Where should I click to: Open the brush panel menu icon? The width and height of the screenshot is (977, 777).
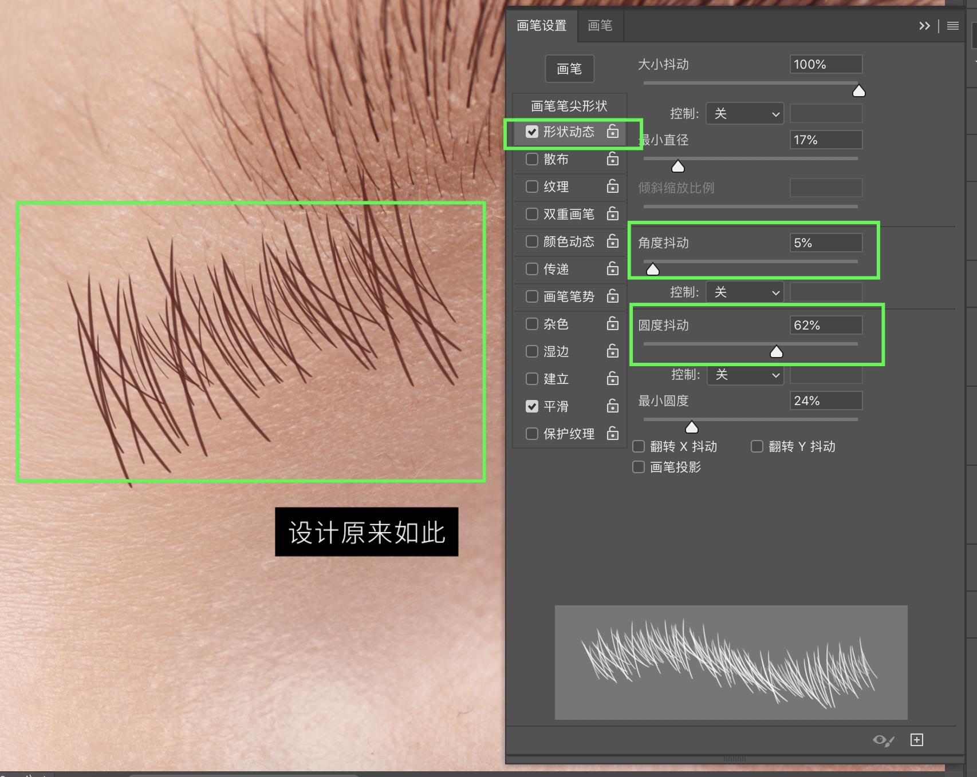(952, 26)
